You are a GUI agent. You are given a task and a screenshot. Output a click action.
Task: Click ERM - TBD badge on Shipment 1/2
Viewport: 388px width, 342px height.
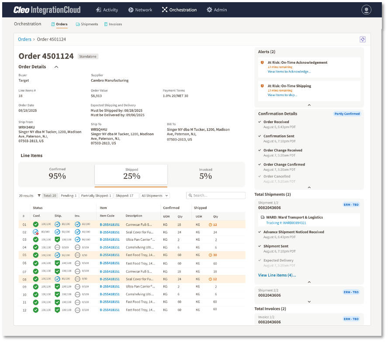coord(351,205)
